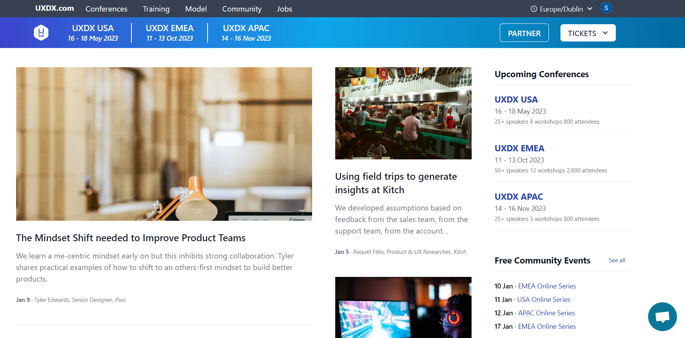
Task: Expand the TICKETS dropdown
Action: coord(588,33)
